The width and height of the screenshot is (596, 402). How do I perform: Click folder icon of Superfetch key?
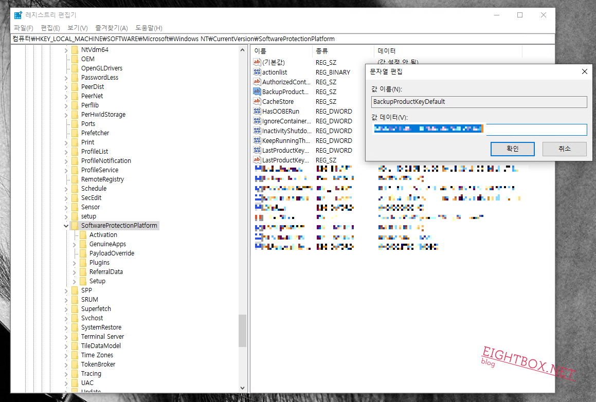click(x=75, y=308)
